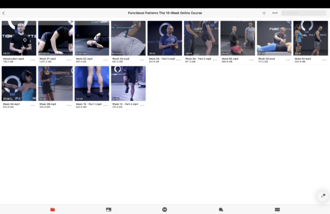Screen dimensions: 330x214
Task: Open the folder's three-dot menu in header
Action: tap(275, 13)
